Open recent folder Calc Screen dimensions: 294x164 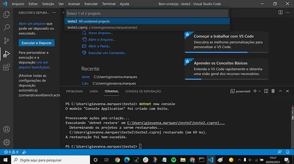pyautogui.click(x=85, y=83)
